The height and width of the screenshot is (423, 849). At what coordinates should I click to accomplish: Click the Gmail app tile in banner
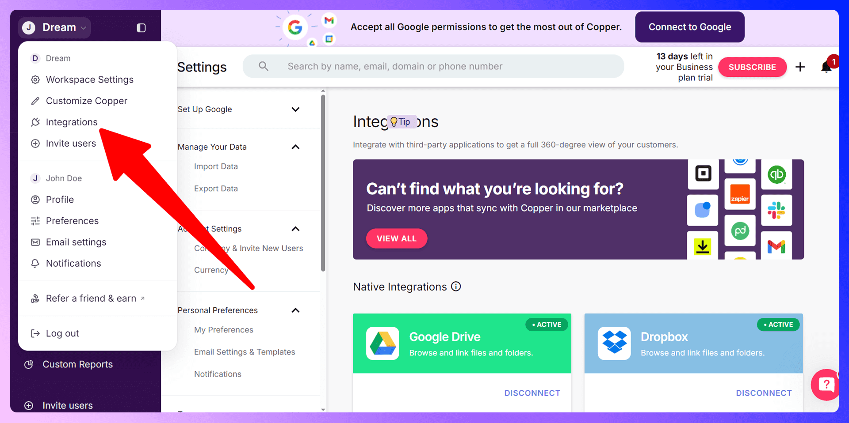777,245
